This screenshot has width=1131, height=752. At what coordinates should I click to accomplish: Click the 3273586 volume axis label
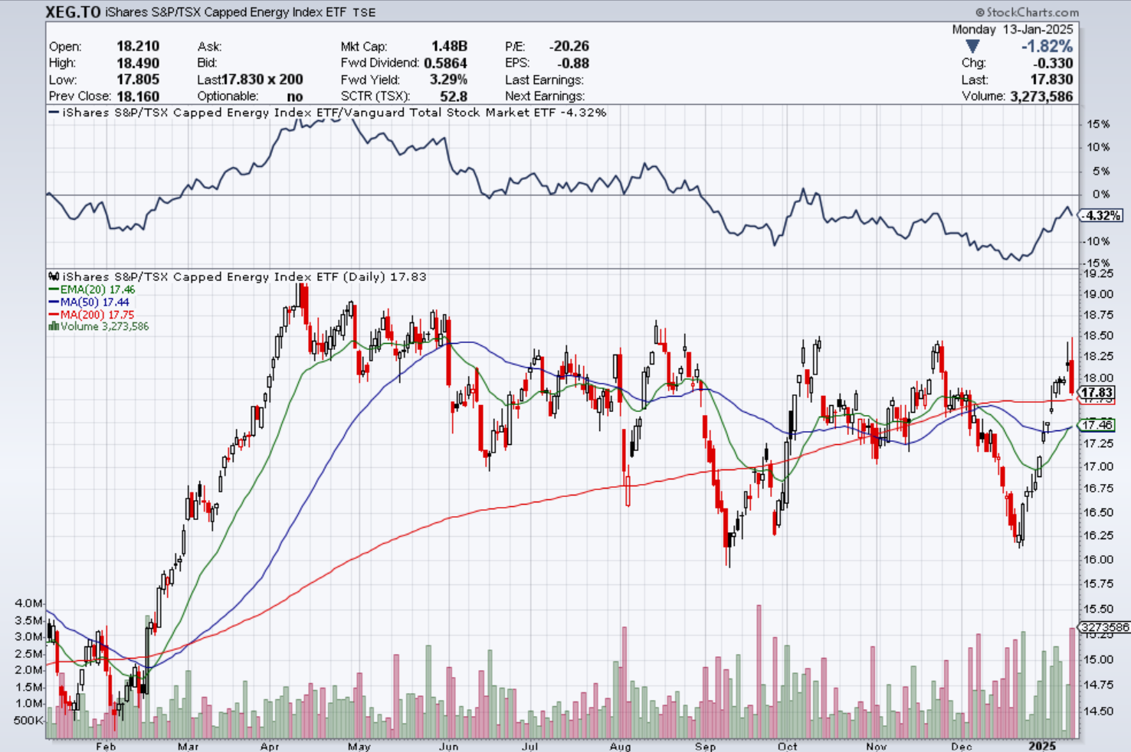pyautogui.click(x=1103, y=627)
